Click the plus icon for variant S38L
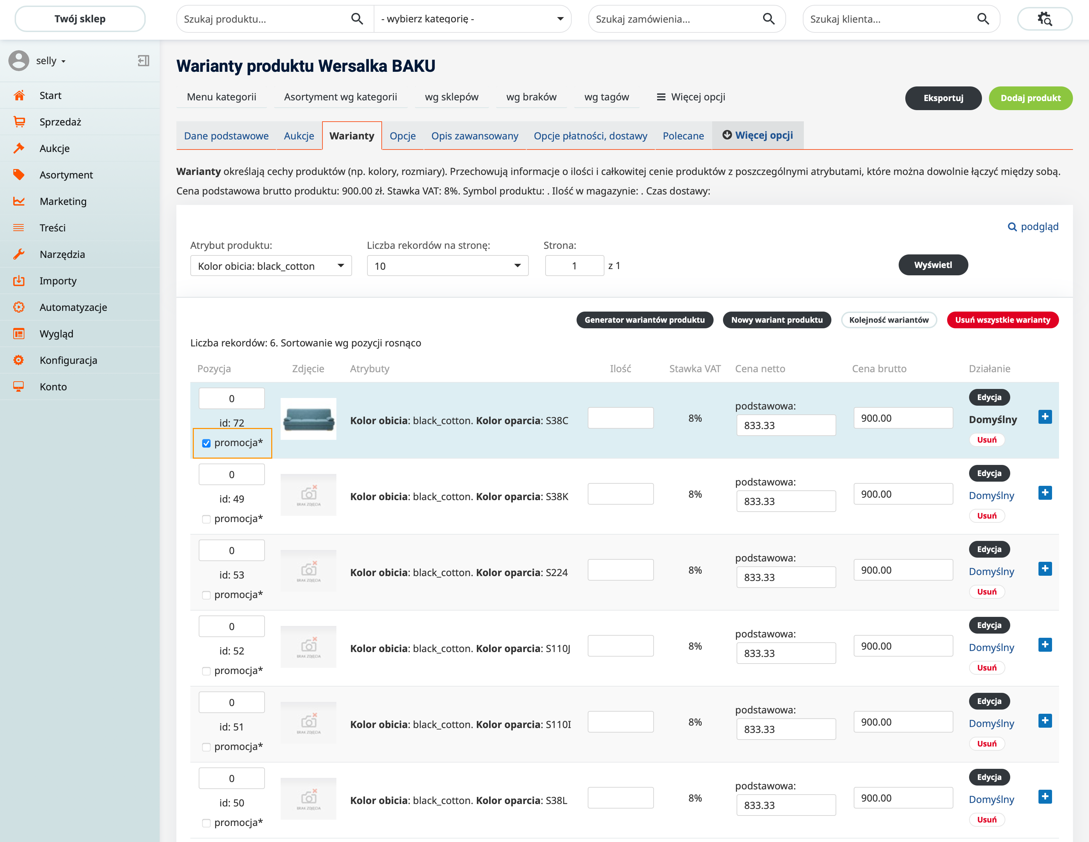Viewport: 1089px width, 842px height. pos(1045,797)
